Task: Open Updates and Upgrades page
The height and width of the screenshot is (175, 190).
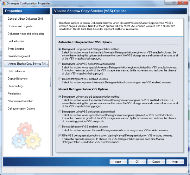Action: point(21,26)
